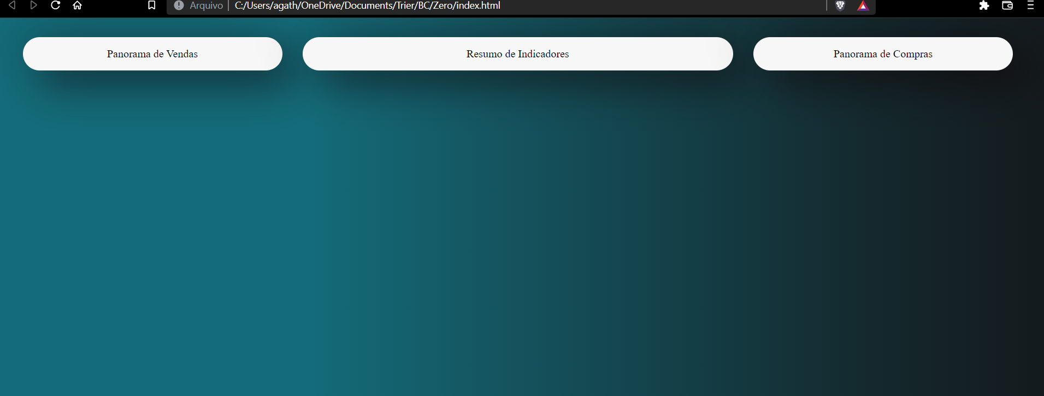Open the extensions puzzle piece icon

pyautogui.click(x=984, y=5)
